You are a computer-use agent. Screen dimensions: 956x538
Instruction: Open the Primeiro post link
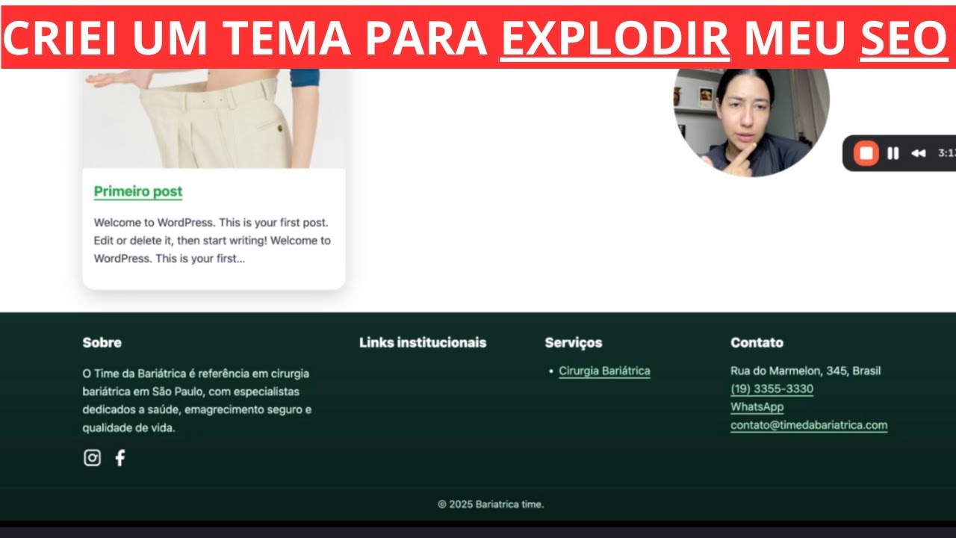click(x=138, y=192)
